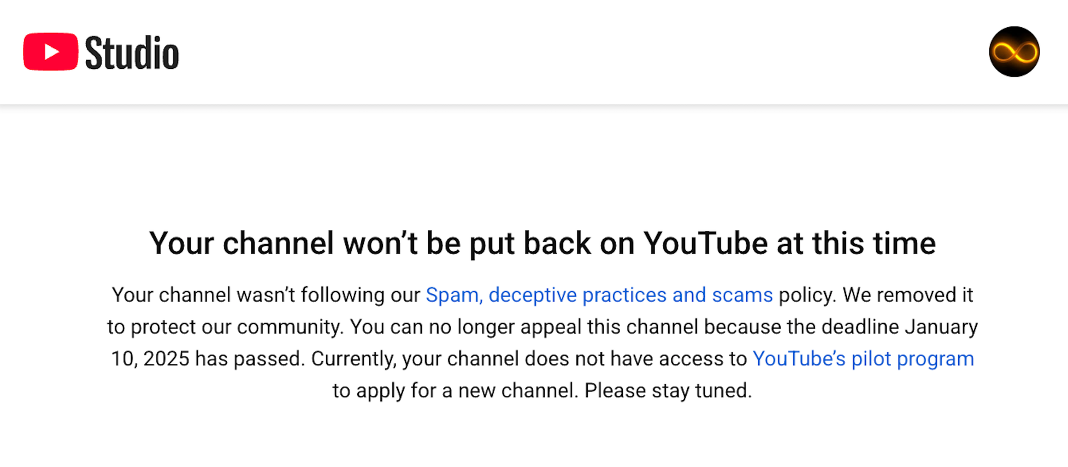This screenshot has width=1068, height=467.
Task: Click the word "YouTube" in the heading
Action: [x=705, y=243]
